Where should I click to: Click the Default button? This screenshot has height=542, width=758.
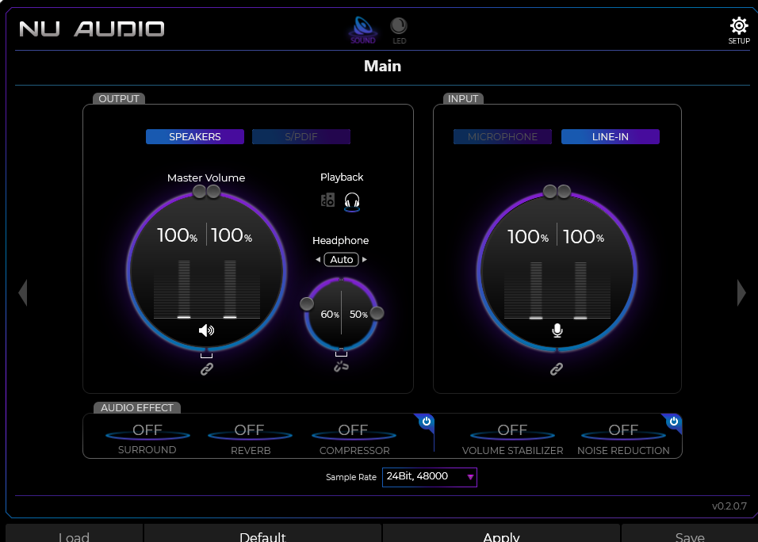(x=262, y=533)
